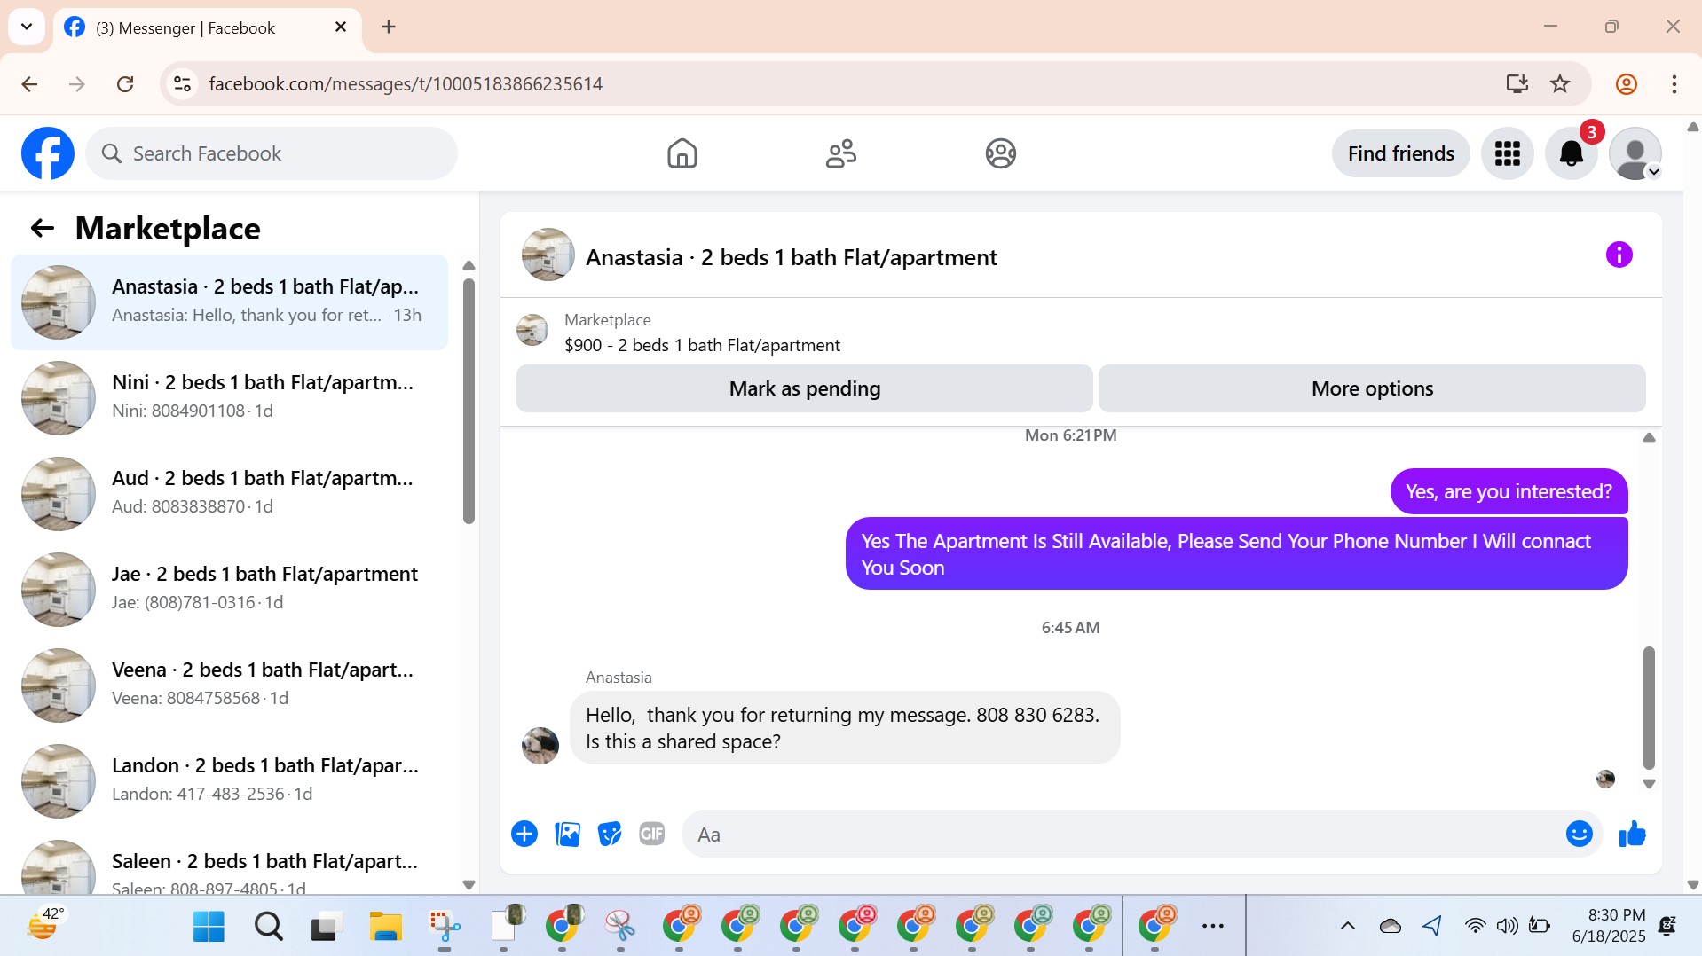Click the address bar URL
This screenshot has height=956, width=1702.
pos(406,84)
